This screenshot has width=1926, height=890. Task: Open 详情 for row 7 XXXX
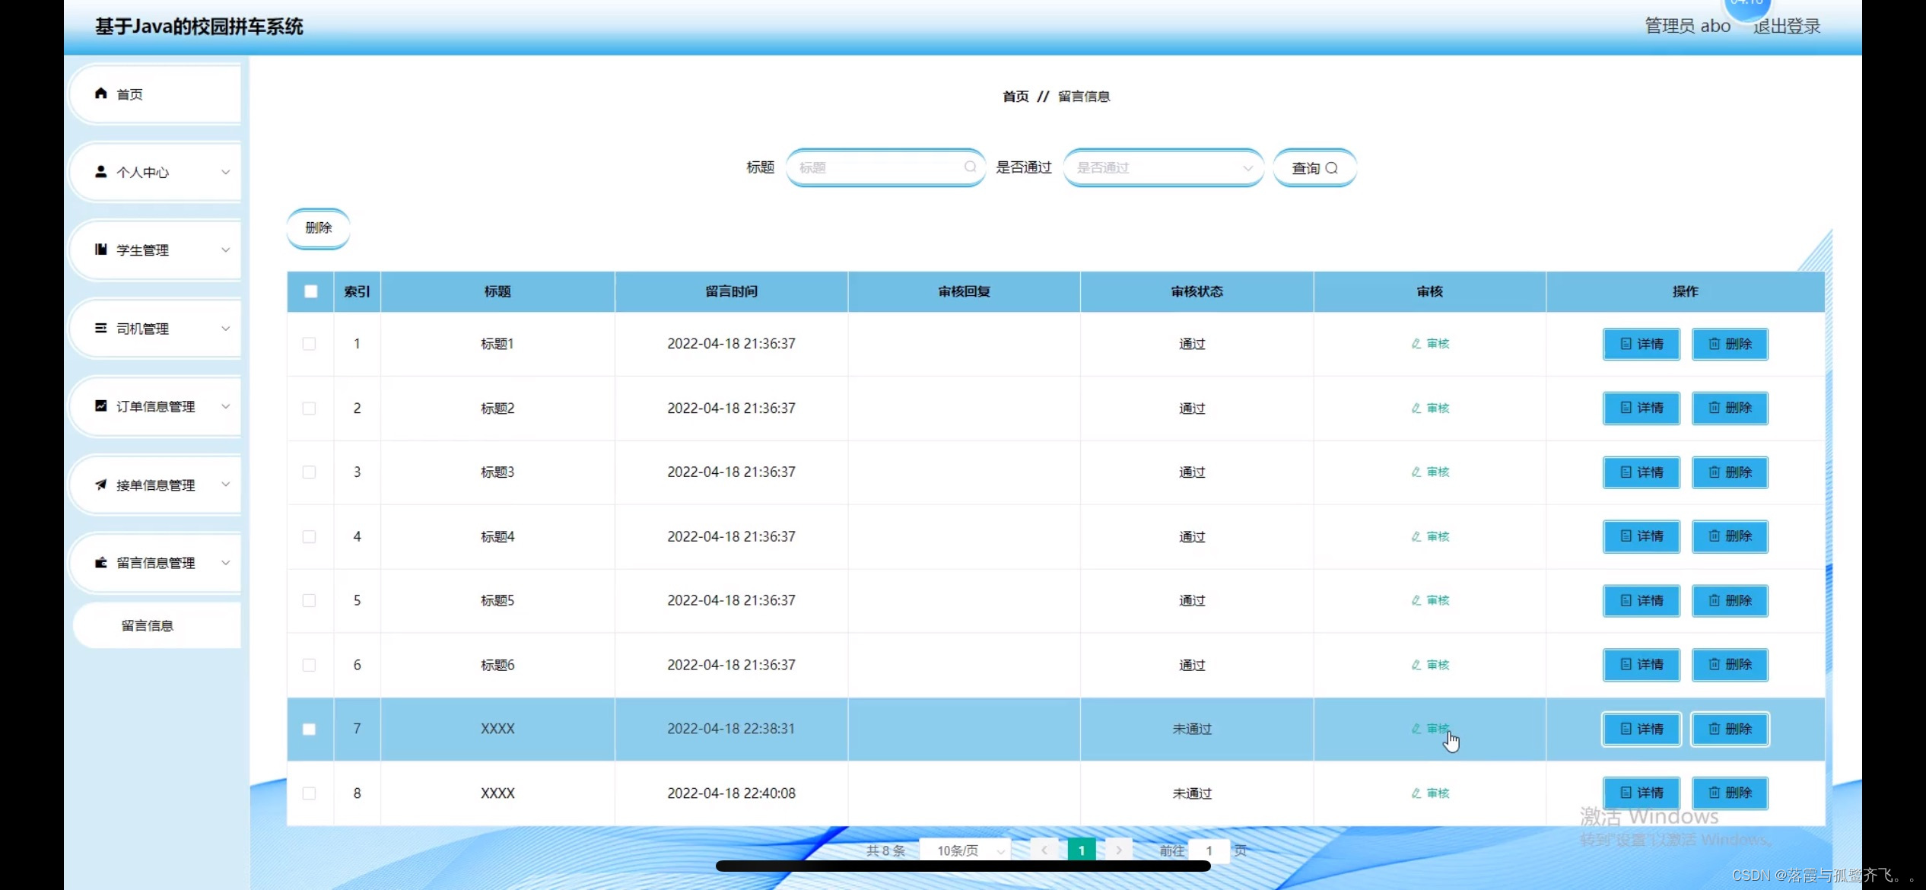click(x=1641, y=729)
